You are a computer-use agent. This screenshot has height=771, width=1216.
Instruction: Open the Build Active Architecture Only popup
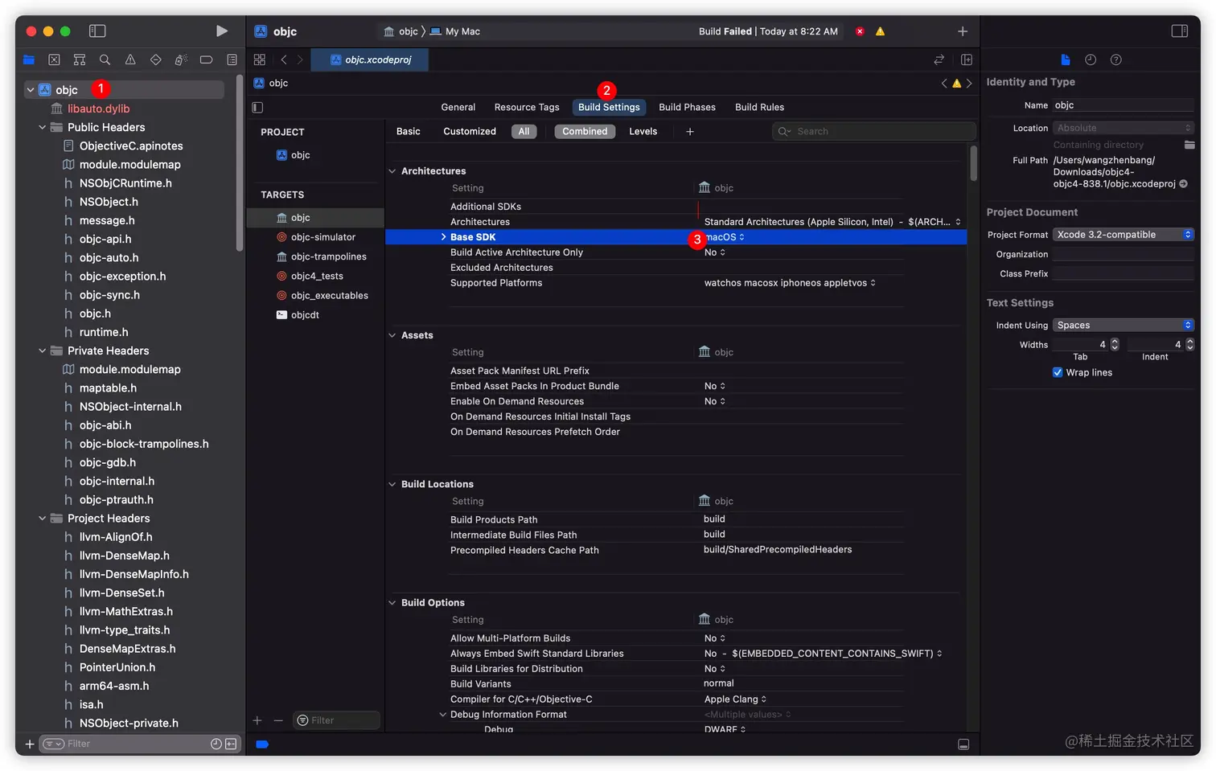click(x=715, y=252)
